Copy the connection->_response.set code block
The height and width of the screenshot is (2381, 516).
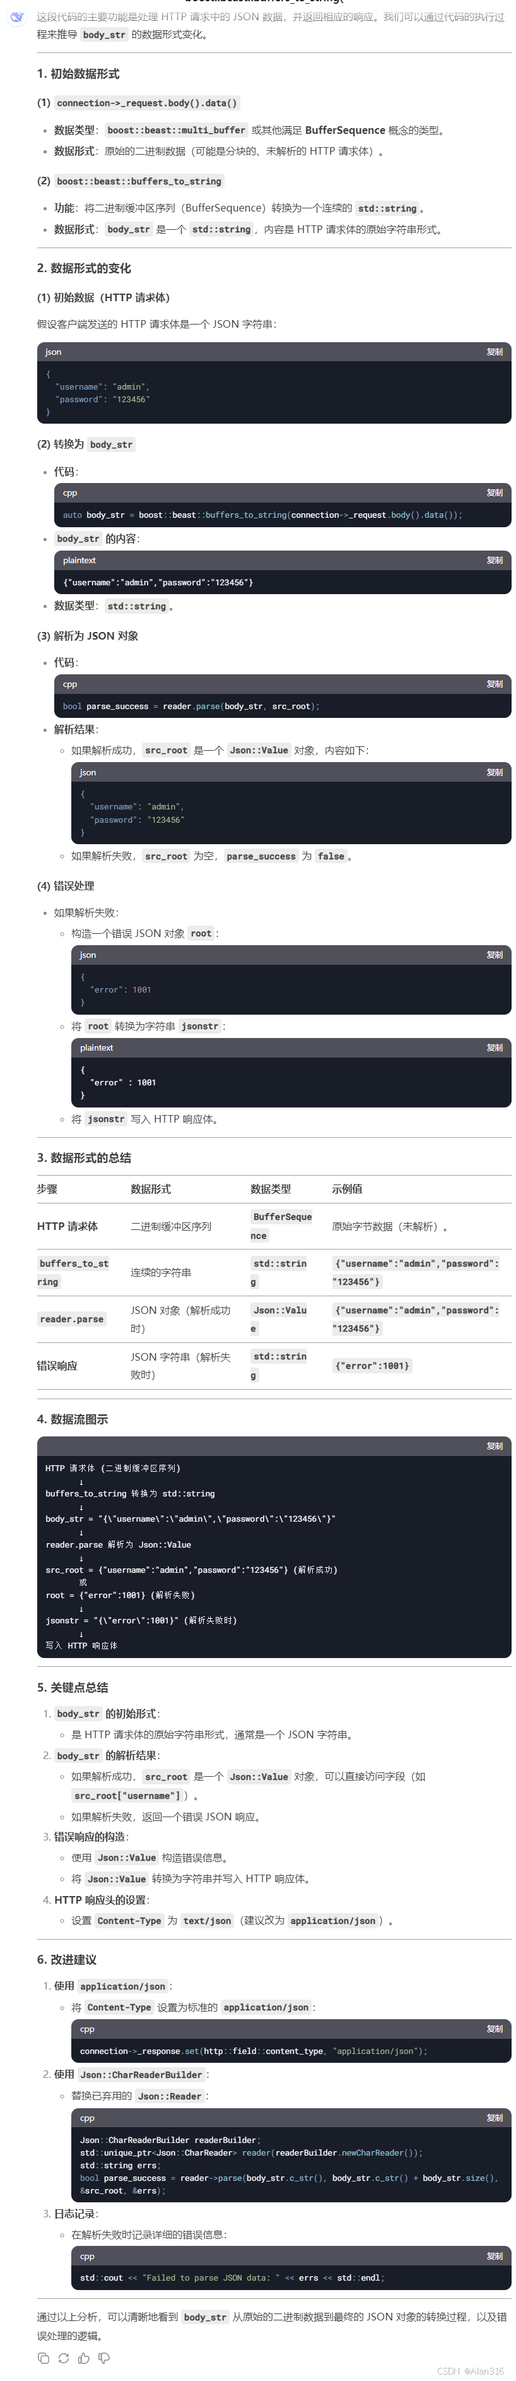[x=495, y=2029]
